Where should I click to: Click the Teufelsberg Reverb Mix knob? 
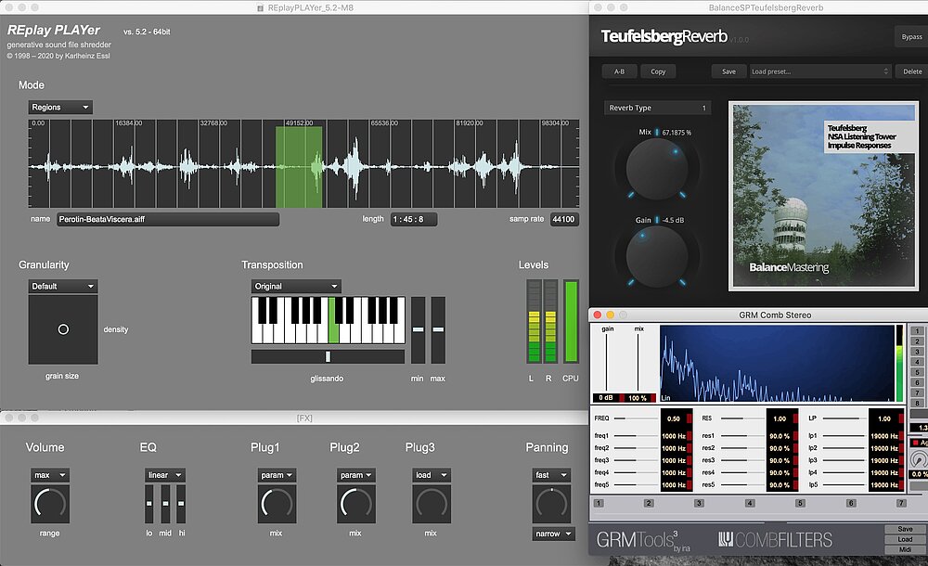coord(656,169)
